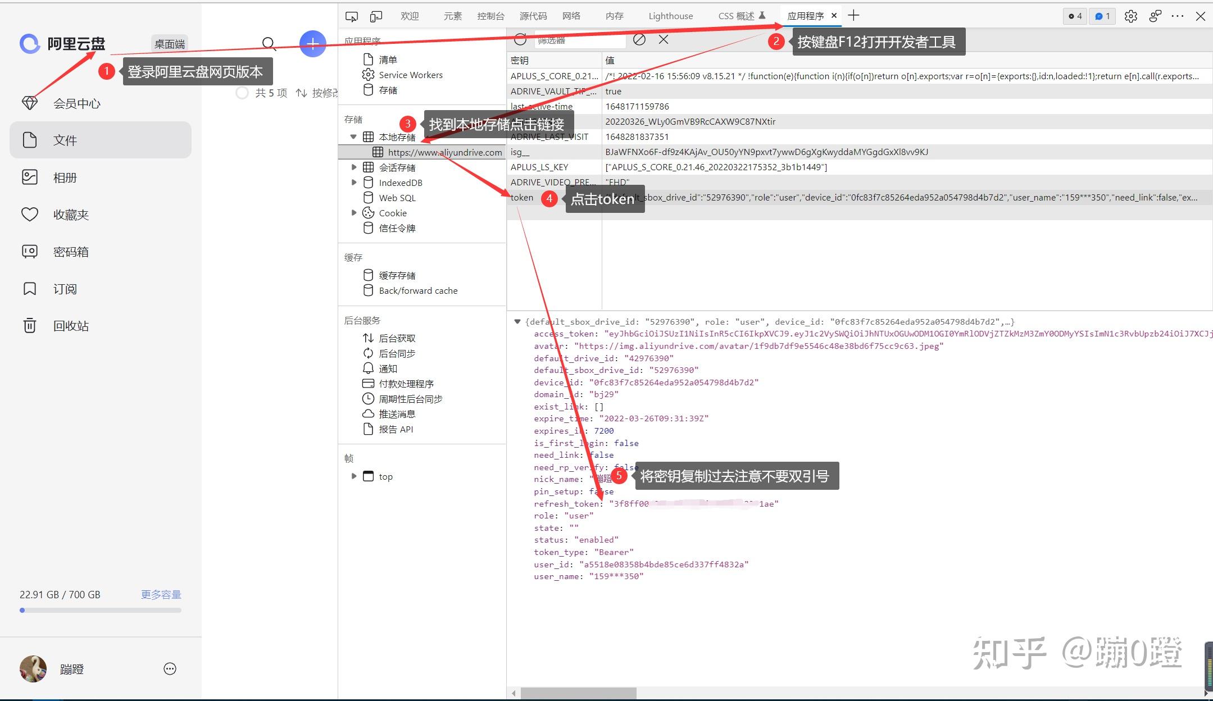Screen dimensions: 1213x701
Task: Click the DevTools inspect element icon
Action: coord(352,16)
